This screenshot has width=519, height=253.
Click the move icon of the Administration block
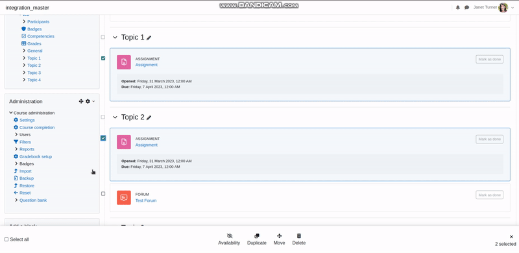[x=80, y=101]
